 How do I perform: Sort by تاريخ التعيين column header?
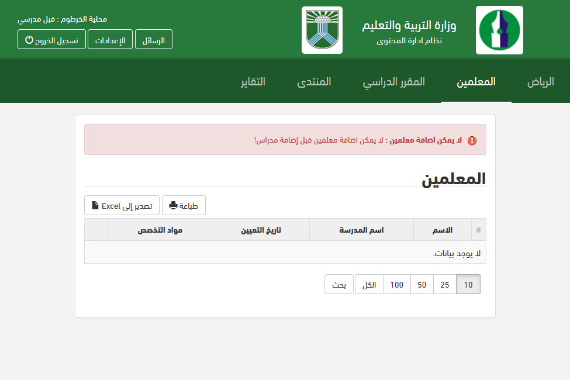tap(261, 230)
